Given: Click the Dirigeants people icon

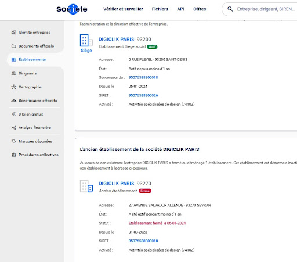Looking at the screenshot, I should click(14, 73).
